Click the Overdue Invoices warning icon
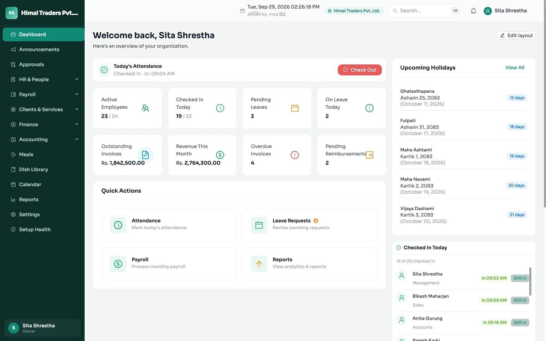Viewport: 546px width, 341px height. tap(295, 155)
